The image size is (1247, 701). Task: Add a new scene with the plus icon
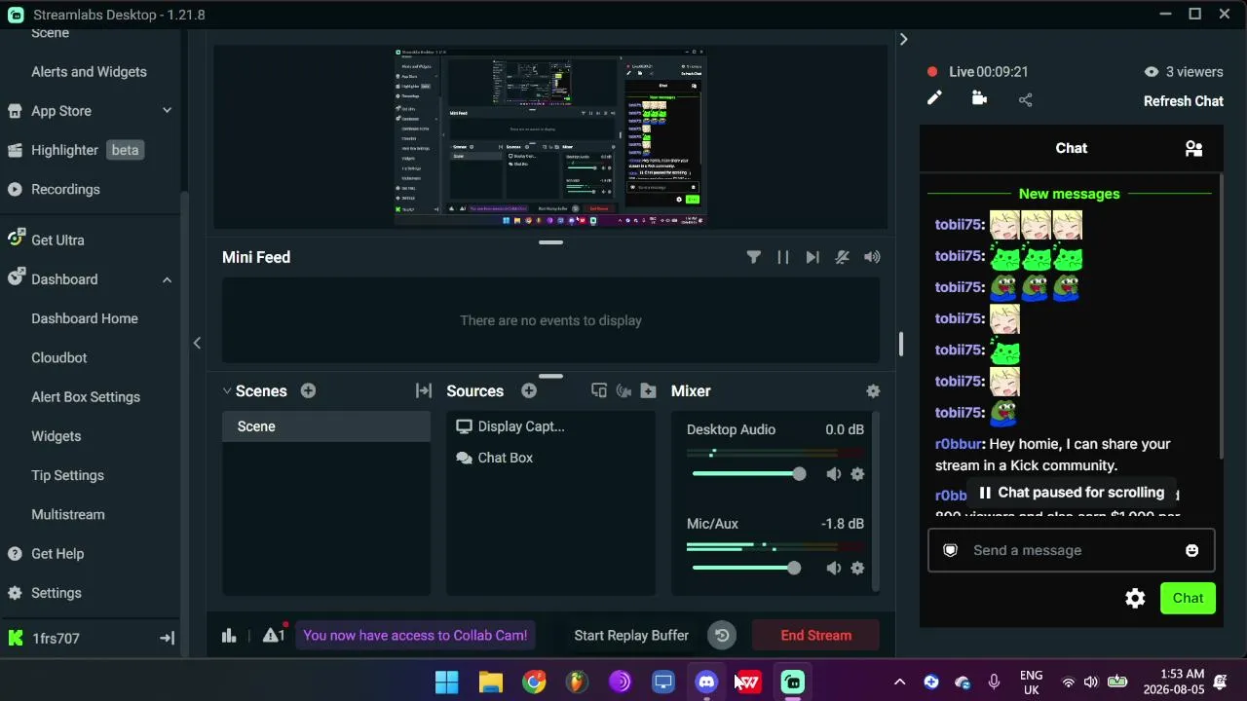click(x=308, y=390)
